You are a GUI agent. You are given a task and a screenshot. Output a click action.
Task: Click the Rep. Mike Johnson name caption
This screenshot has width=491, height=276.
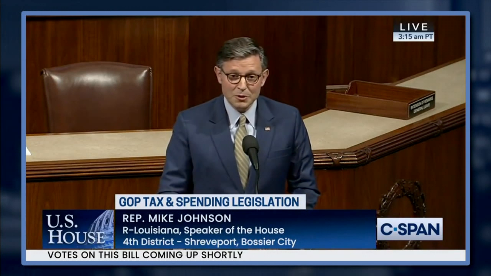[x=176, y=218]
